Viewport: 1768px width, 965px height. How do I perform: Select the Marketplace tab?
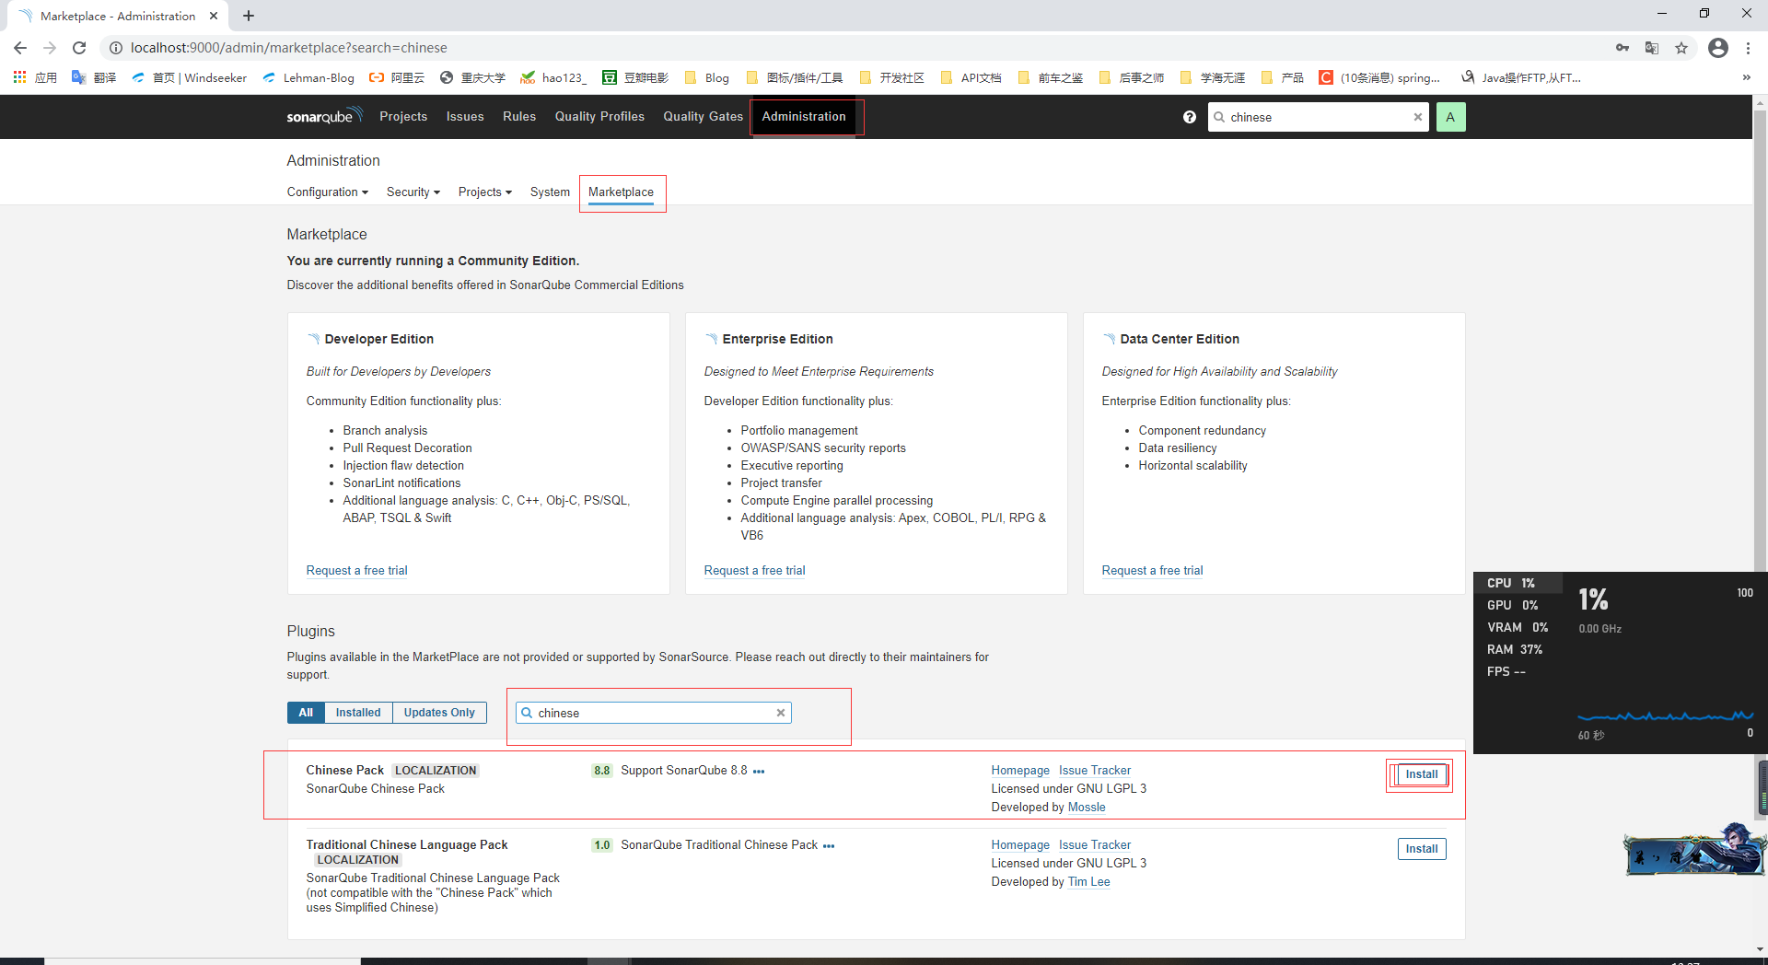coord(622,192)
